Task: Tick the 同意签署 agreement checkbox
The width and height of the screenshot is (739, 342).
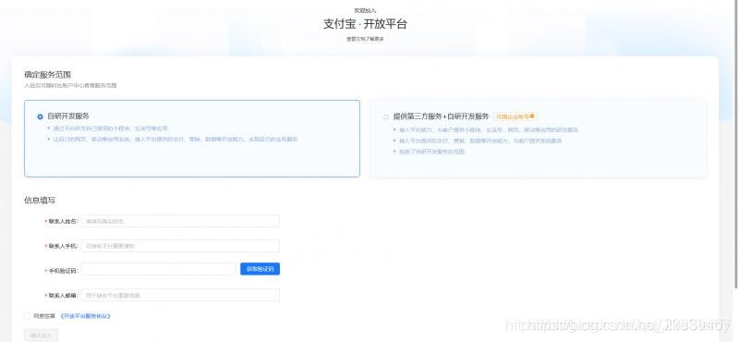Action: pos(28,315)
